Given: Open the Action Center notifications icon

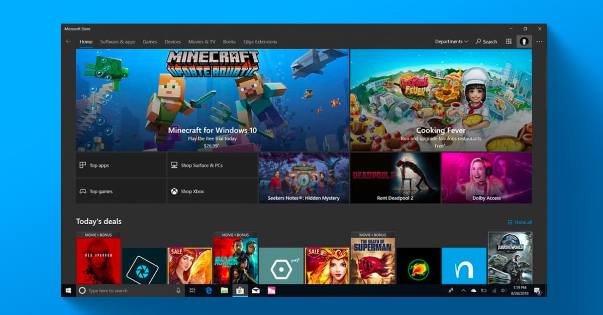Looking at the screenshot, I should coord(537,290).
